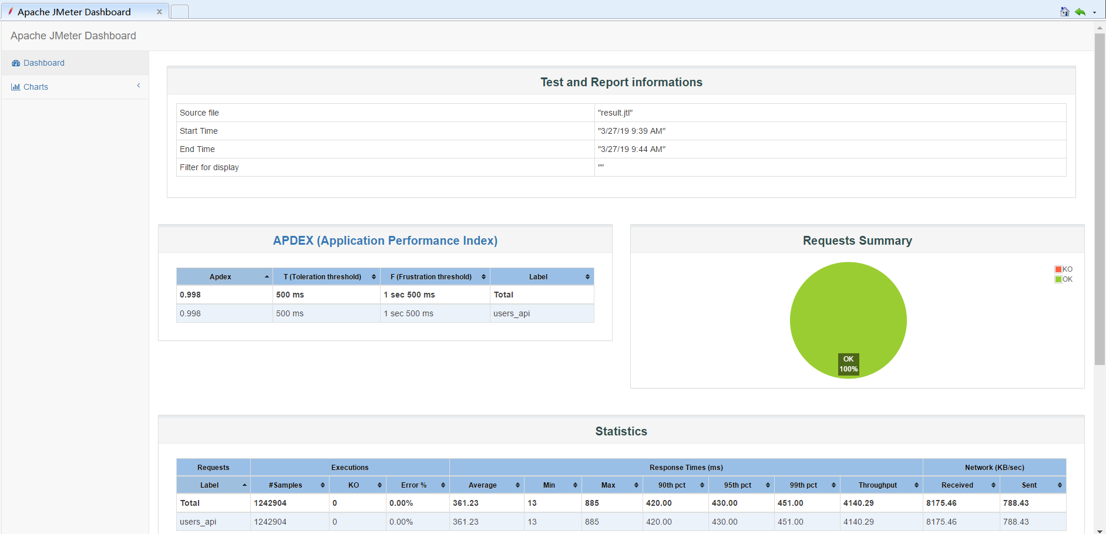The height and width of the screenshot is (534, 1106).
Task: Click the vertical scrollbar thumb
Action: coord(1100,199)
